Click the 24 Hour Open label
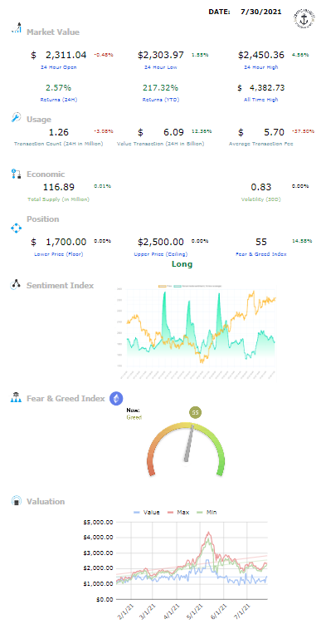Image resolution: width=326 pixels, height=634 pixels. 59,67
